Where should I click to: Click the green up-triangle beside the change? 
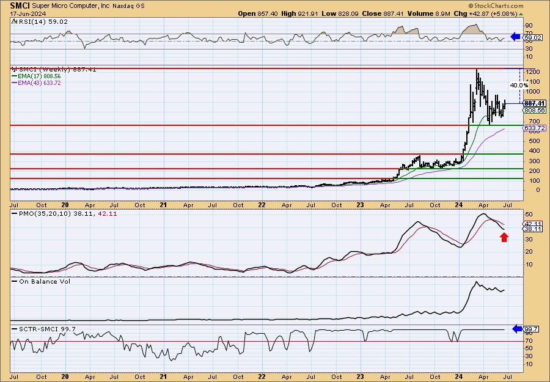tap(521, 14)
